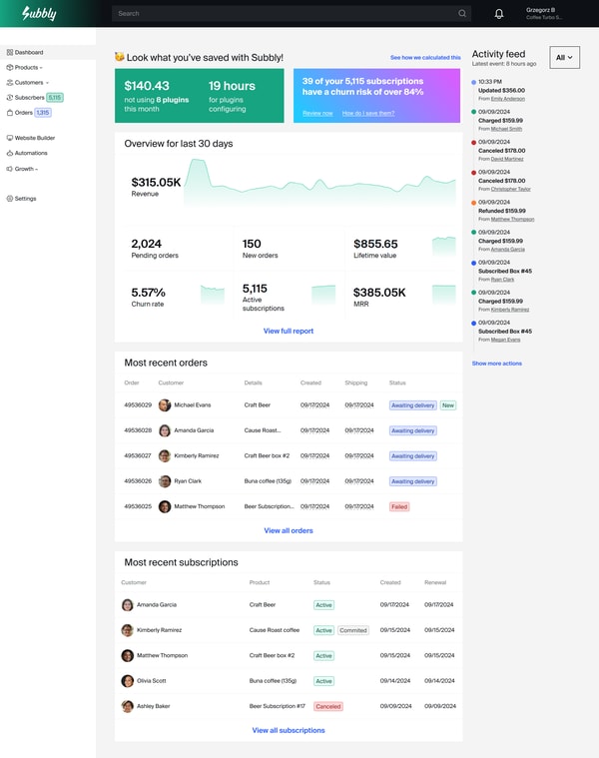Screen dimensions: 599x758
Task: Click Ryan Clark link in activity feed
Action: [502, 280]
